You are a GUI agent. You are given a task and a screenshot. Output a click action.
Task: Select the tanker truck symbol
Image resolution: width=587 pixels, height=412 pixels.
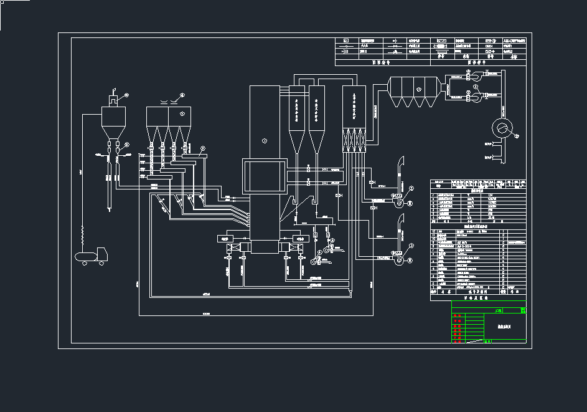point(92,256)
